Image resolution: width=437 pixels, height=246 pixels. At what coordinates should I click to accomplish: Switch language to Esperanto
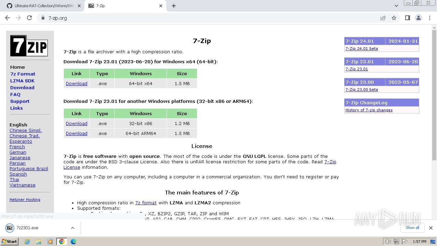[21, 141]
